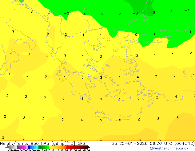This screenshot has width=195, height=151.
Task: Select the "GFS" model label
Action: coord(81,144)
